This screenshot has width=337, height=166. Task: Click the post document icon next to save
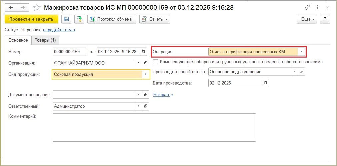click(x=79, y=19)
